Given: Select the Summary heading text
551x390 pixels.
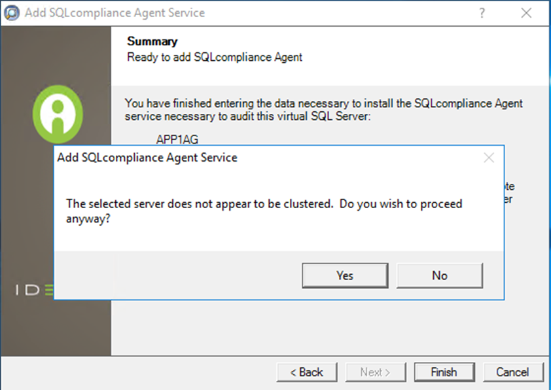Looking at the screenshot, I should 152,42.
